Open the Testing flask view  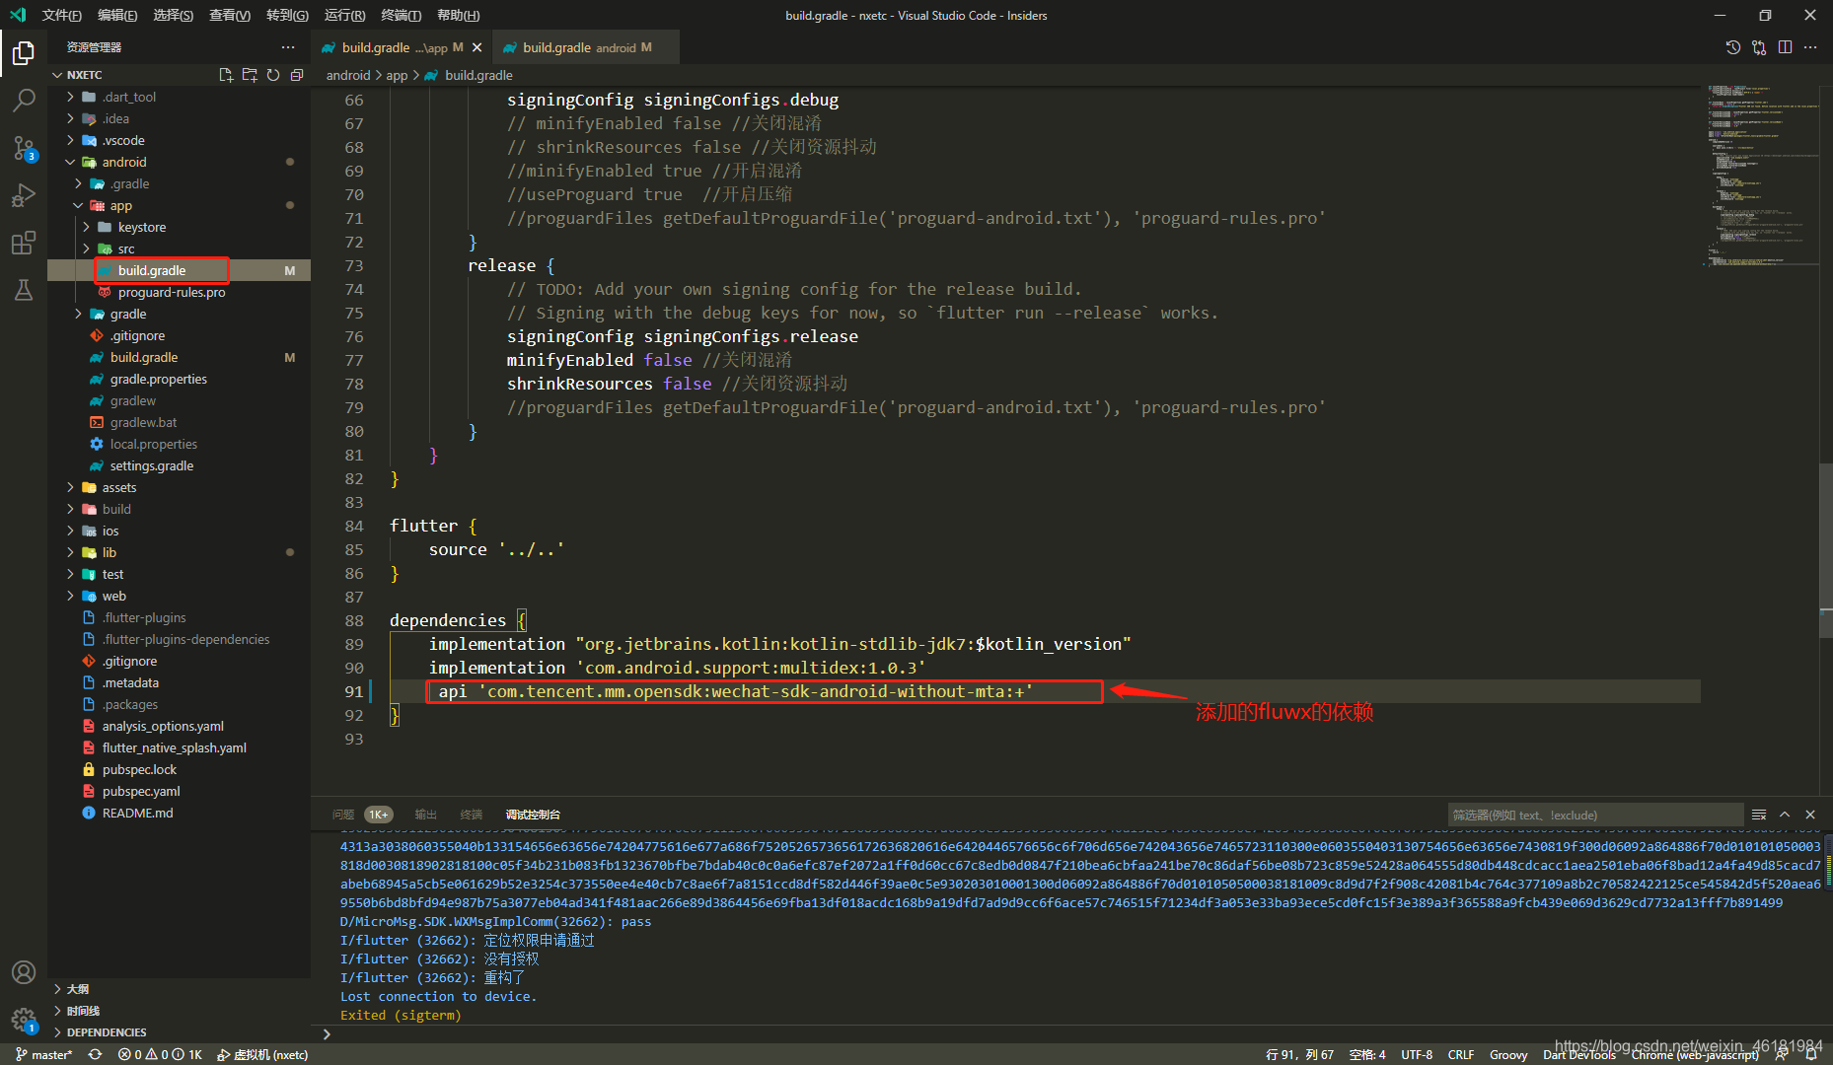[24, 290]
